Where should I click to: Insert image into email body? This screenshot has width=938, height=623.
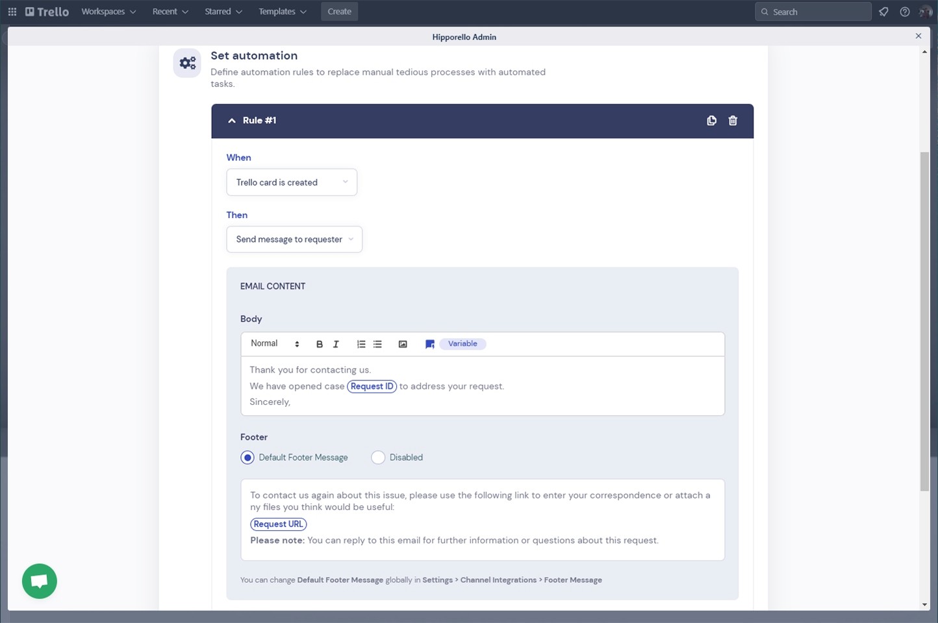tap(403, 345)
